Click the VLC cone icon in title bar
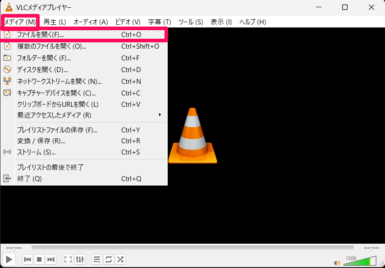This screenshot has width=385, height=268. [9, 7]
